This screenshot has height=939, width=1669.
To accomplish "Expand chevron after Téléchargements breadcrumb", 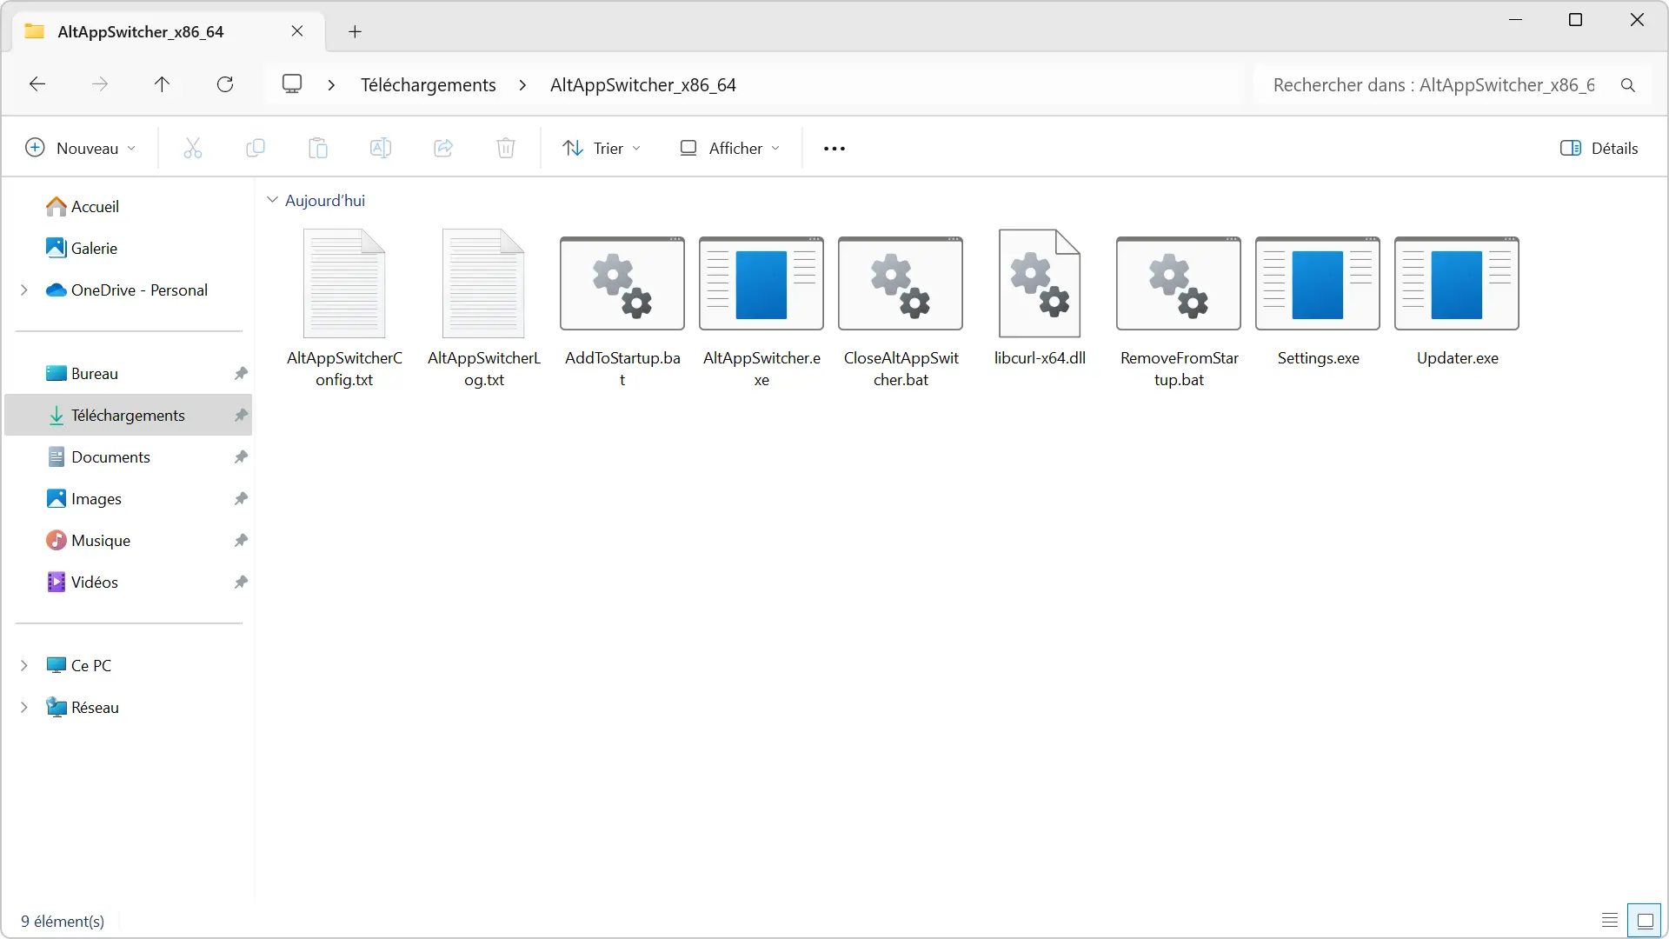I will [x=522, y=84].
